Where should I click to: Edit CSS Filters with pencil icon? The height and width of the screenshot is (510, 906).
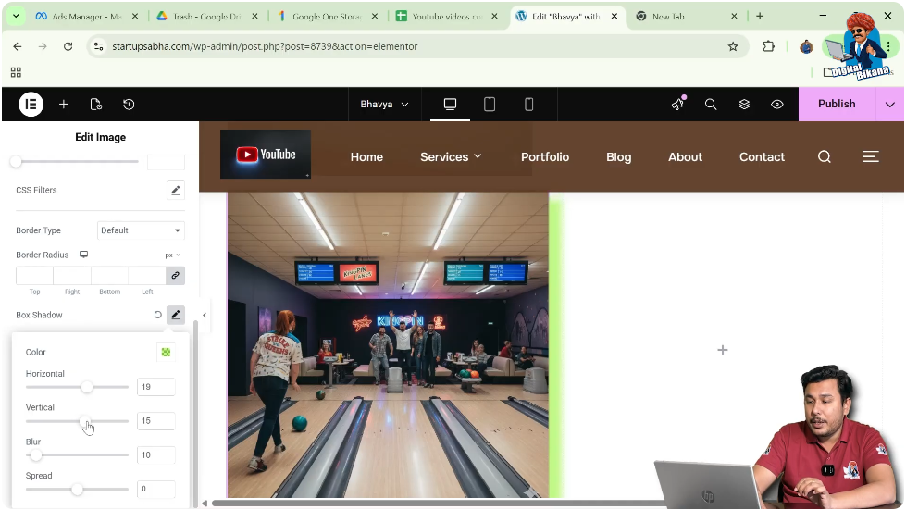[176, 190]
